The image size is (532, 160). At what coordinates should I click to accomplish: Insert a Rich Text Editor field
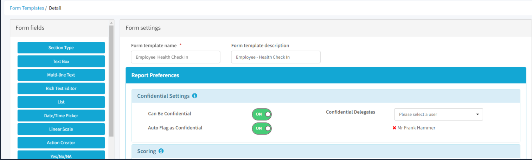click(61, 88)
